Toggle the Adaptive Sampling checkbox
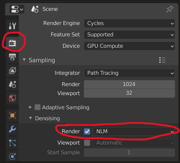Image resolution: width=180 pixels, height=163 pixels. [37, 107]
